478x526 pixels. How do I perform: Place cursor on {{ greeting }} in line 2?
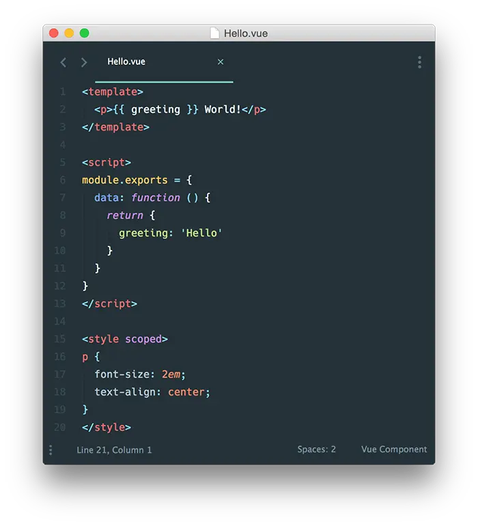point(156,109)
